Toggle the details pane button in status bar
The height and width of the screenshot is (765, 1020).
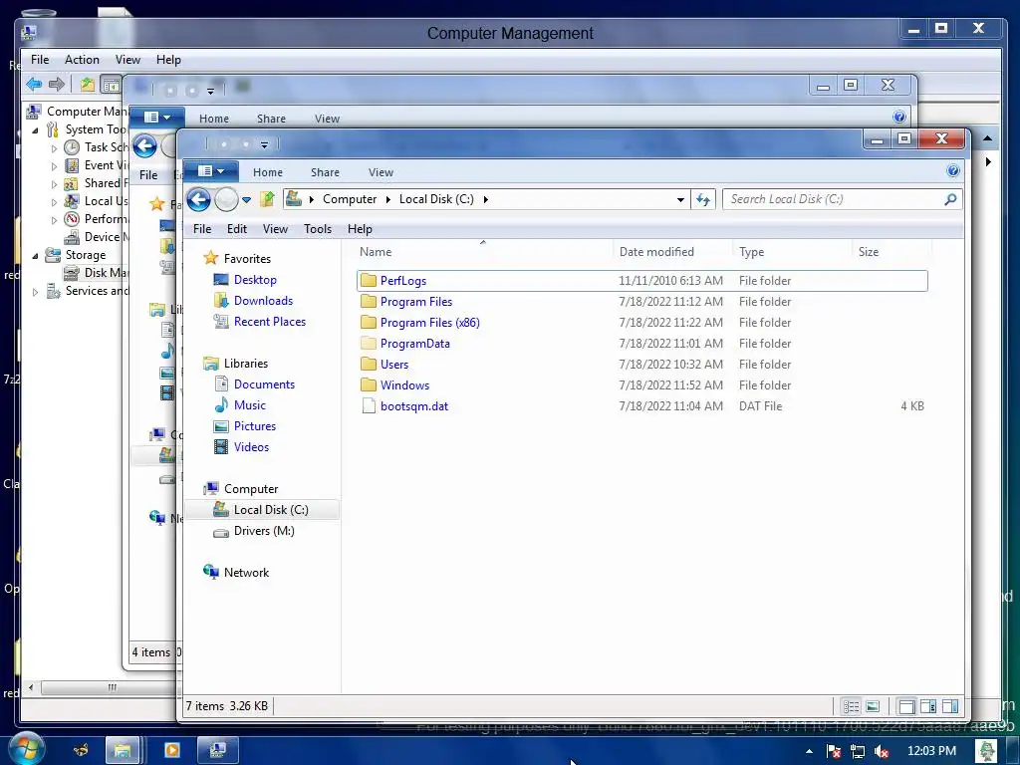(x=928, y=706)
